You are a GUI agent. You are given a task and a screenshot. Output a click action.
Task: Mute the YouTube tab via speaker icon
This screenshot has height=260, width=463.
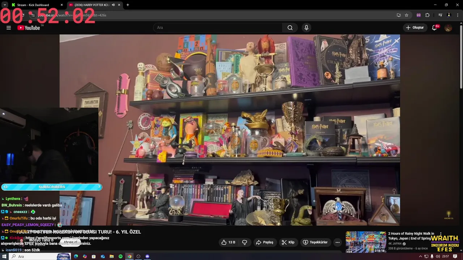pos(113,5)
